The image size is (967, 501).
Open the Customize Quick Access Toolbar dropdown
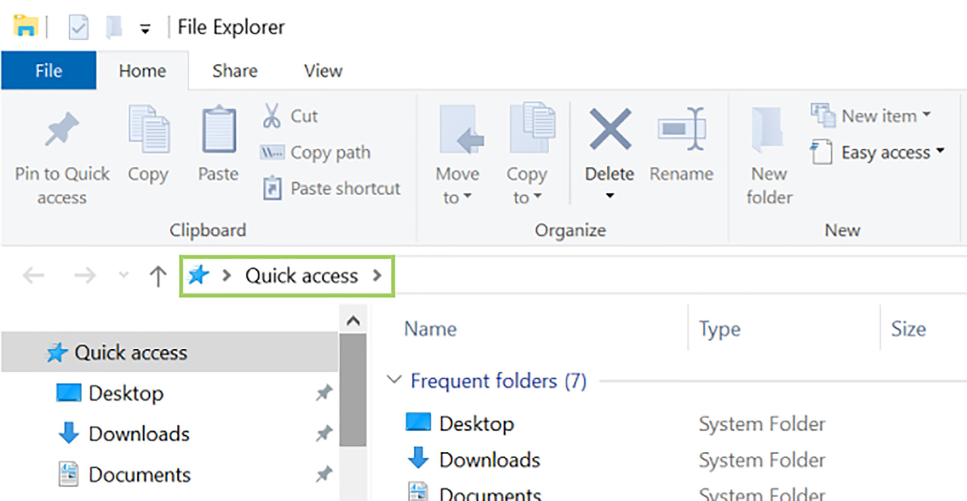145,29
